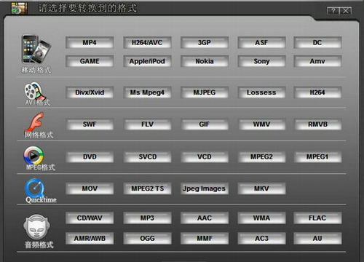This screenshot has width=364, height=262.
Task: Pick 3GP as the output format
Action: pos(205,43)
